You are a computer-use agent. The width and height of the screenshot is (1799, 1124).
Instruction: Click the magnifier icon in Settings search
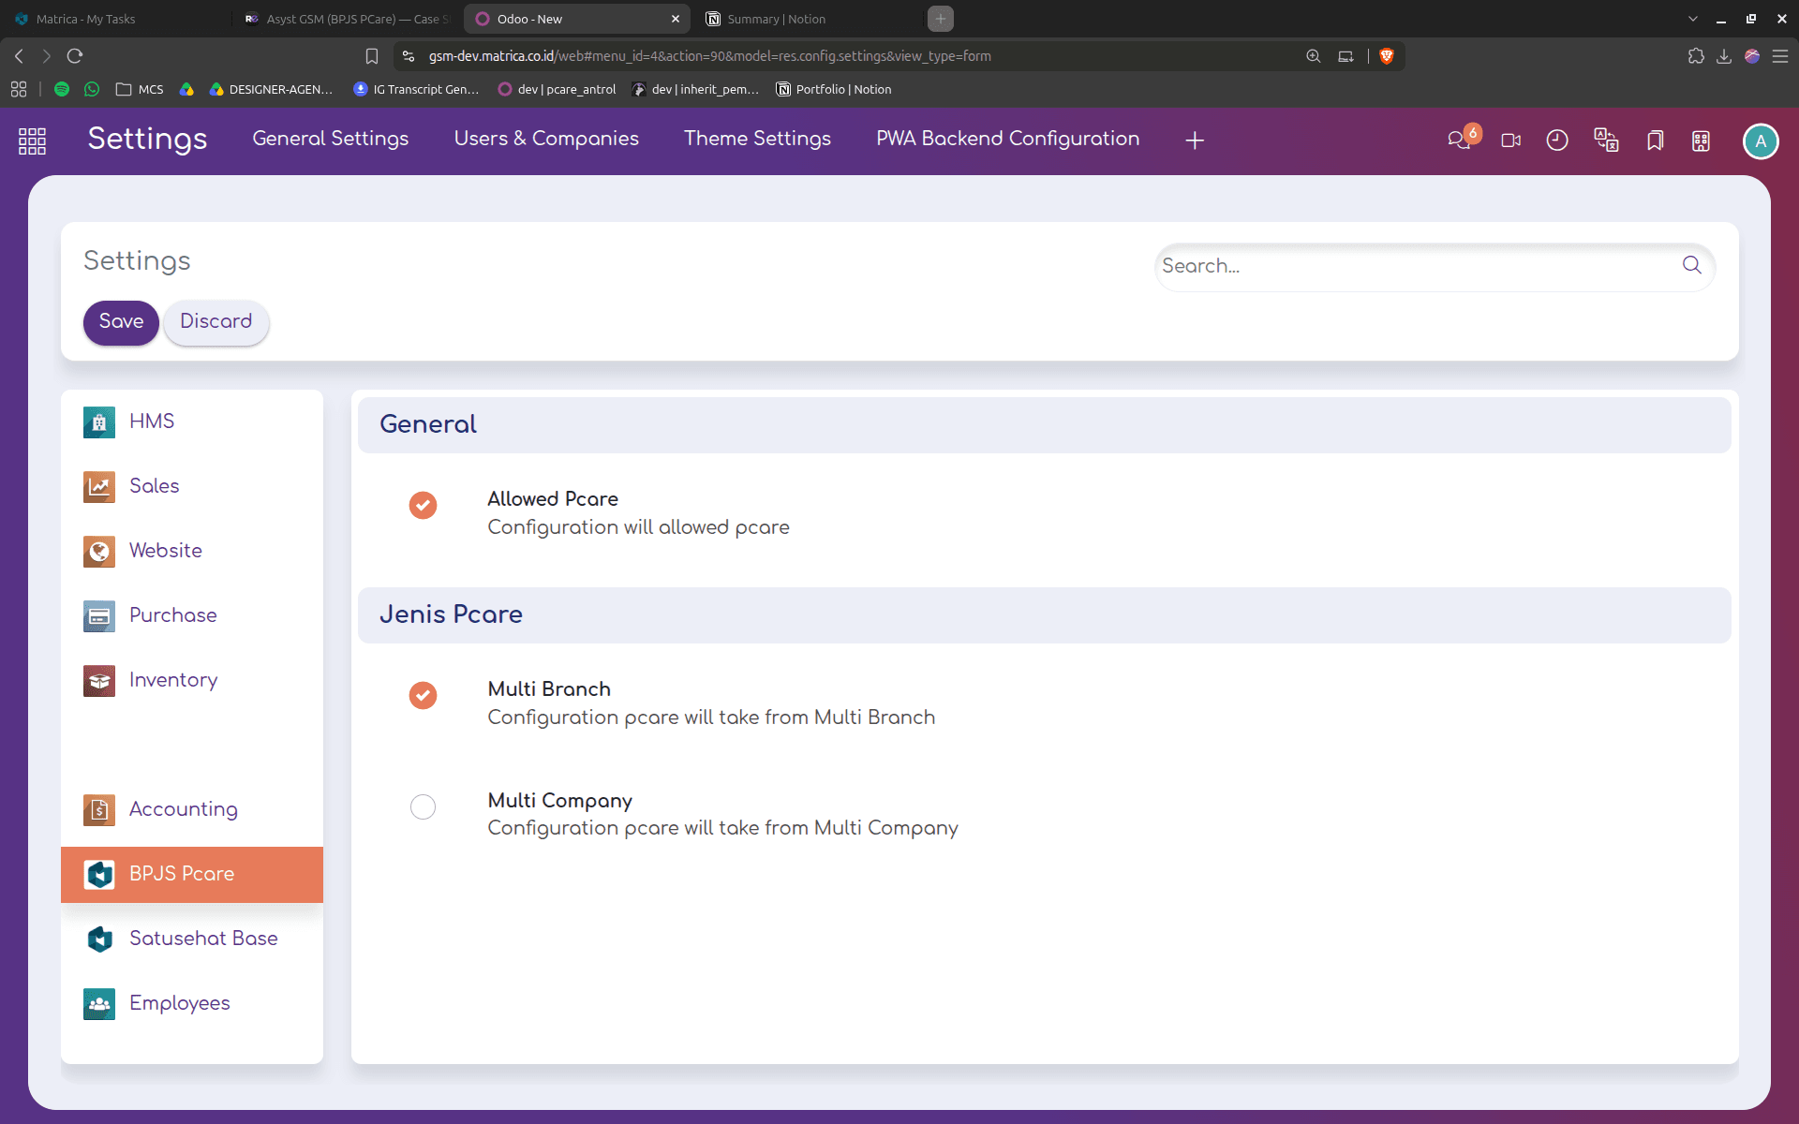point(1691,265)
